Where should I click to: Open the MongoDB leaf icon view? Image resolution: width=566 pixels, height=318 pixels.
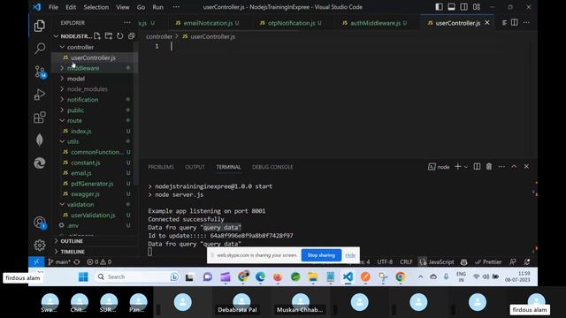pyautogui.click(x=39, y=140)
